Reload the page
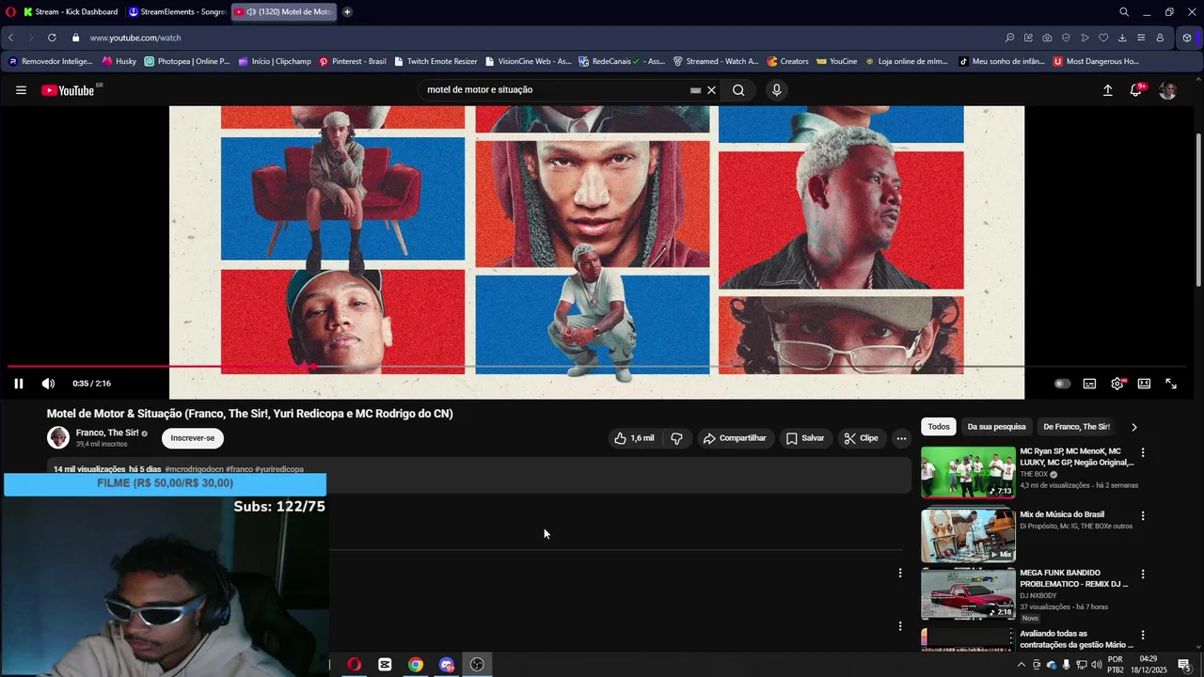 [51, 38]
